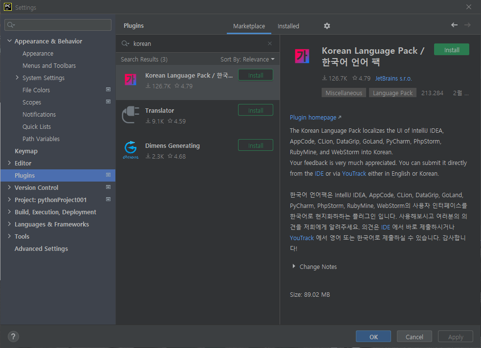Click the settings search magnifier icon
Screen dimensions: 481x348
click(11, 25)
